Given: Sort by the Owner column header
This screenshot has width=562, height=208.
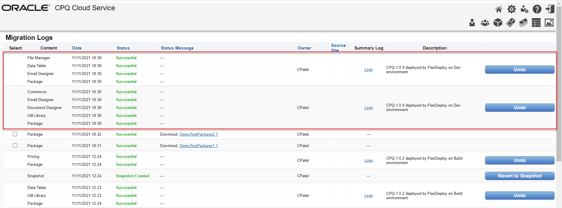Looking at the screenshot, I should (304, 48).
